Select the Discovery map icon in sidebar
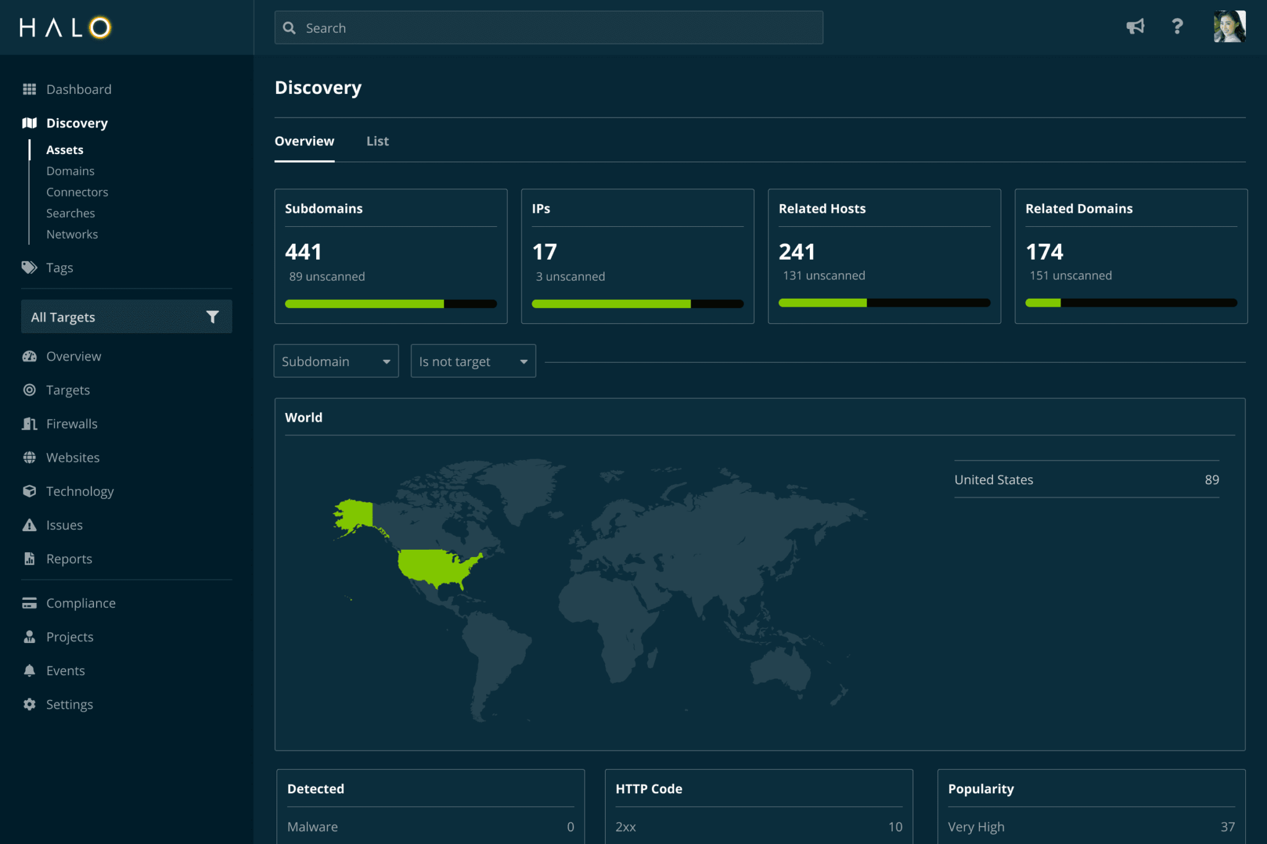Screen dimensions: 1267x844 pos(29,122)
